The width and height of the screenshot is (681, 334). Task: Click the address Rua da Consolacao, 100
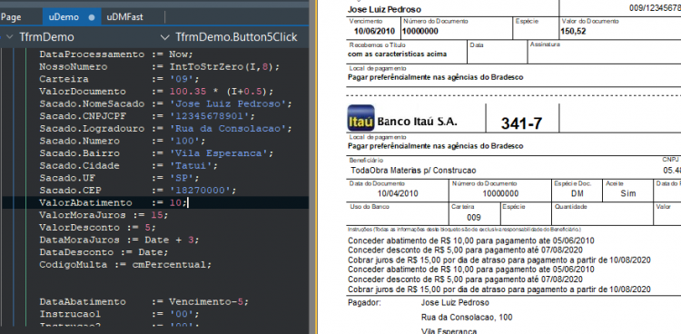[467, 318]
